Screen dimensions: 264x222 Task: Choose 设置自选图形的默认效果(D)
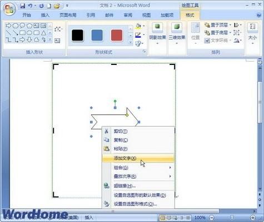click(138, 195)
